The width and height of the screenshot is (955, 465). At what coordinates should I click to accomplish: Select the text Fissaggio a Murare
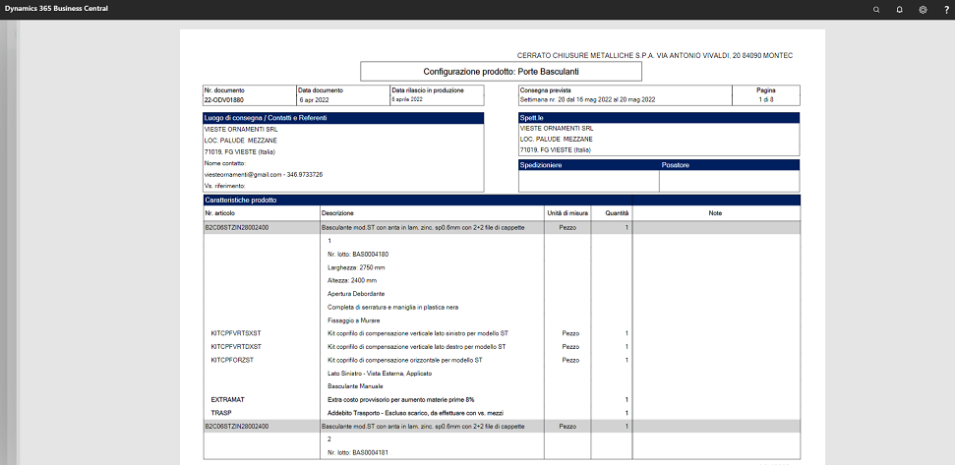pos(354,320)
